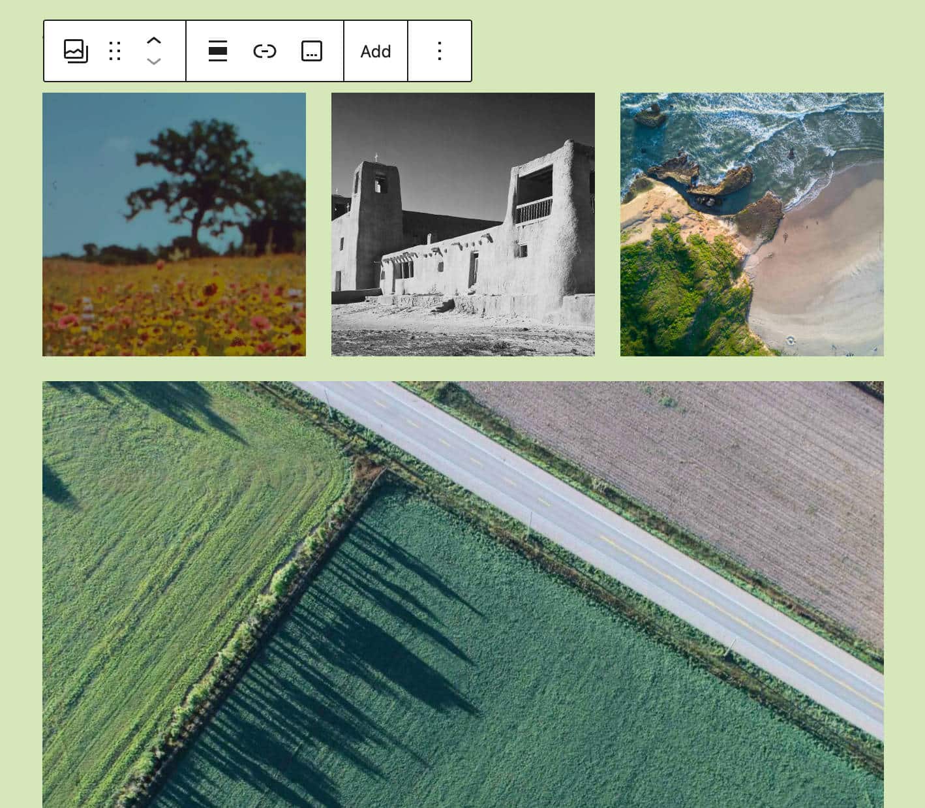
Task: Click the block switcher to transform the gallery
Action: 76,51
